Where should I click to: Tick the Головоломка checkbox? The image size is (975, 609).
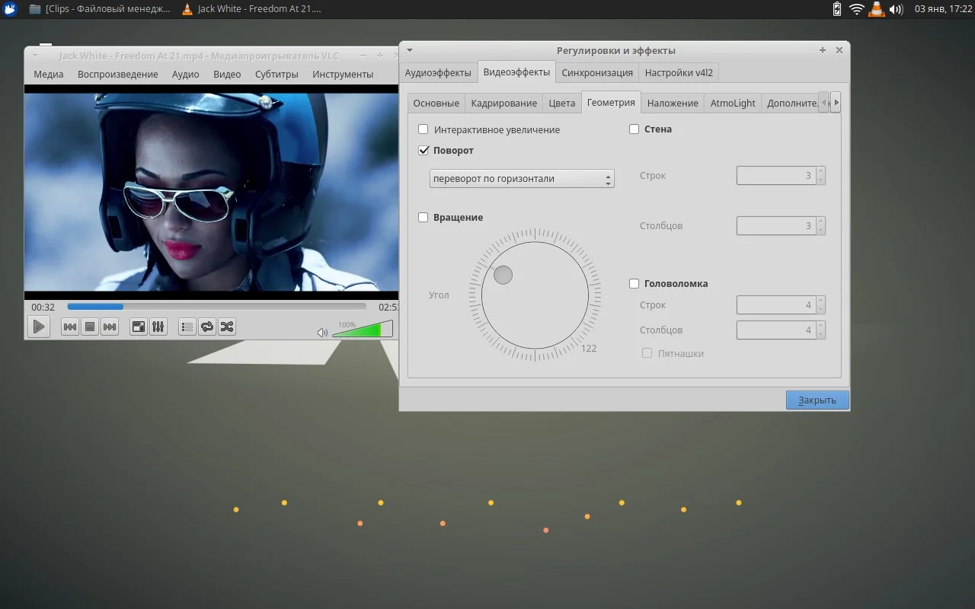click(x=634, y=284)
